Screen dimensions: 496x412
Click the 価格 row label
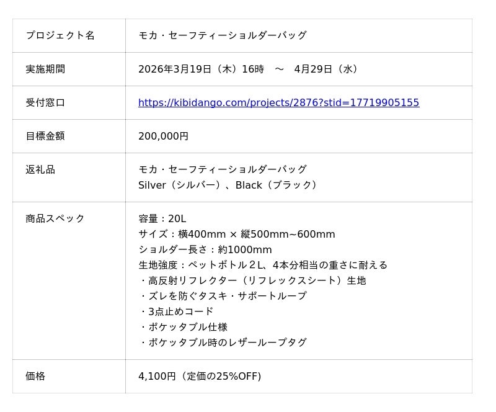pos(35,376)
